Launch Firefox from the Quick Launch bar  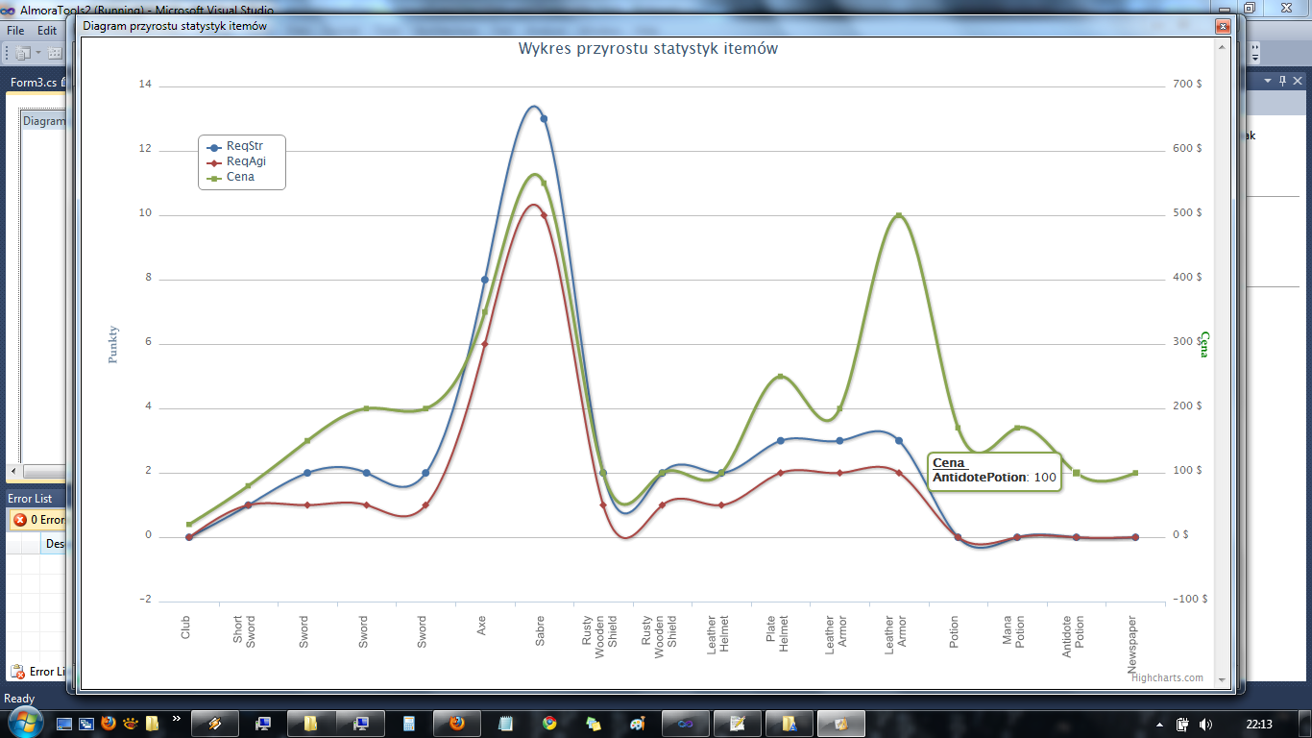[x=109, y=723]
